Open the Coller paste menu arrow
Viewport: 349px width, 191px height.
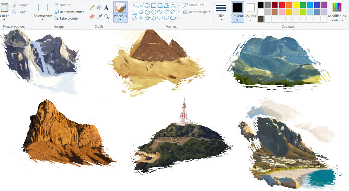[x=4, y=20]
